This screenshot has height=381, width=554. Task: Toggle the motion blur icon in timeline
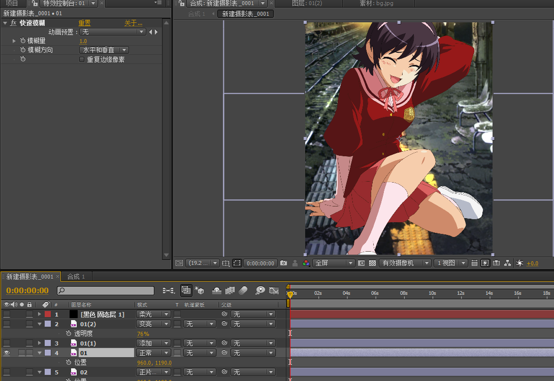pos(243,291)
